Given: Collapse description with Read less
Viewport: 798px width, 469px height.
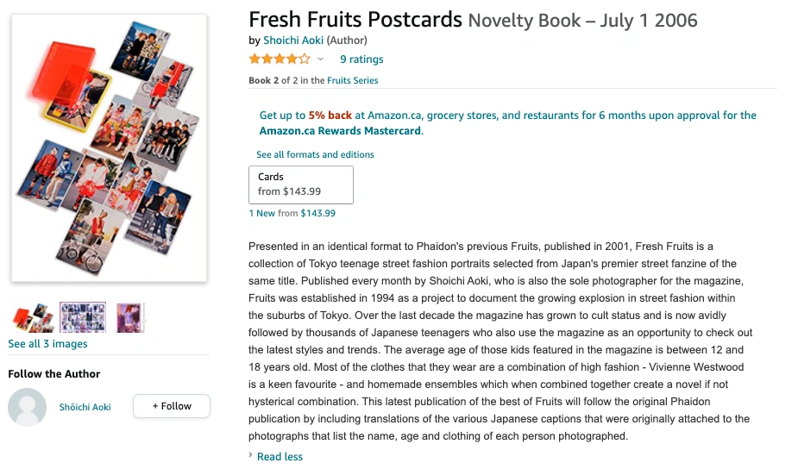Looking at the screenshot, I should (280, 457).
